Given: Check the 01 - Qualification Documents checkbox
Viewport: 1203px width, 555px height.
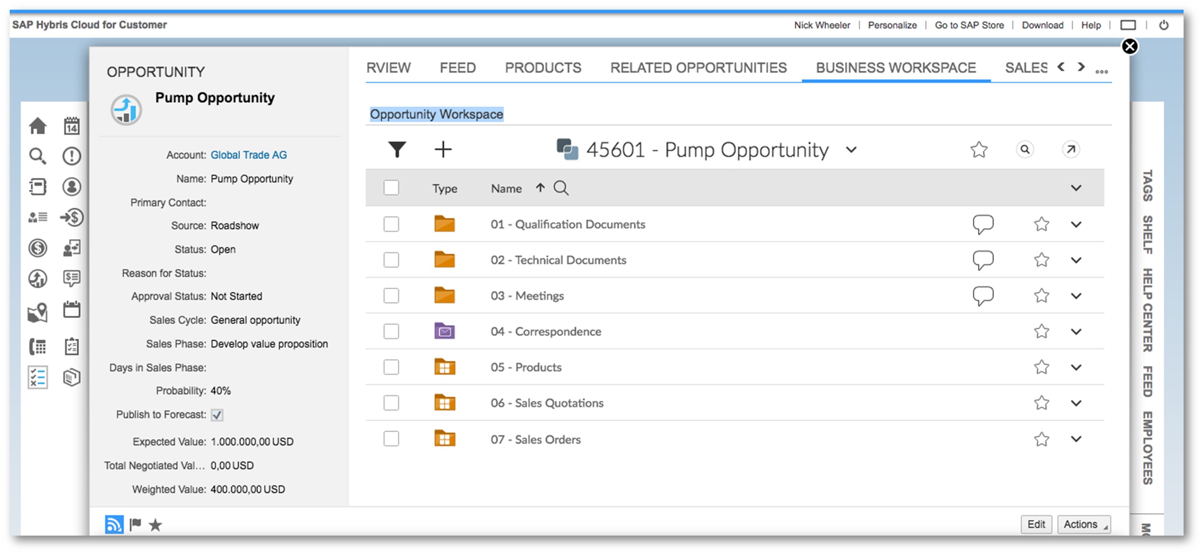Looking at the screenshot, I should 391,224.
